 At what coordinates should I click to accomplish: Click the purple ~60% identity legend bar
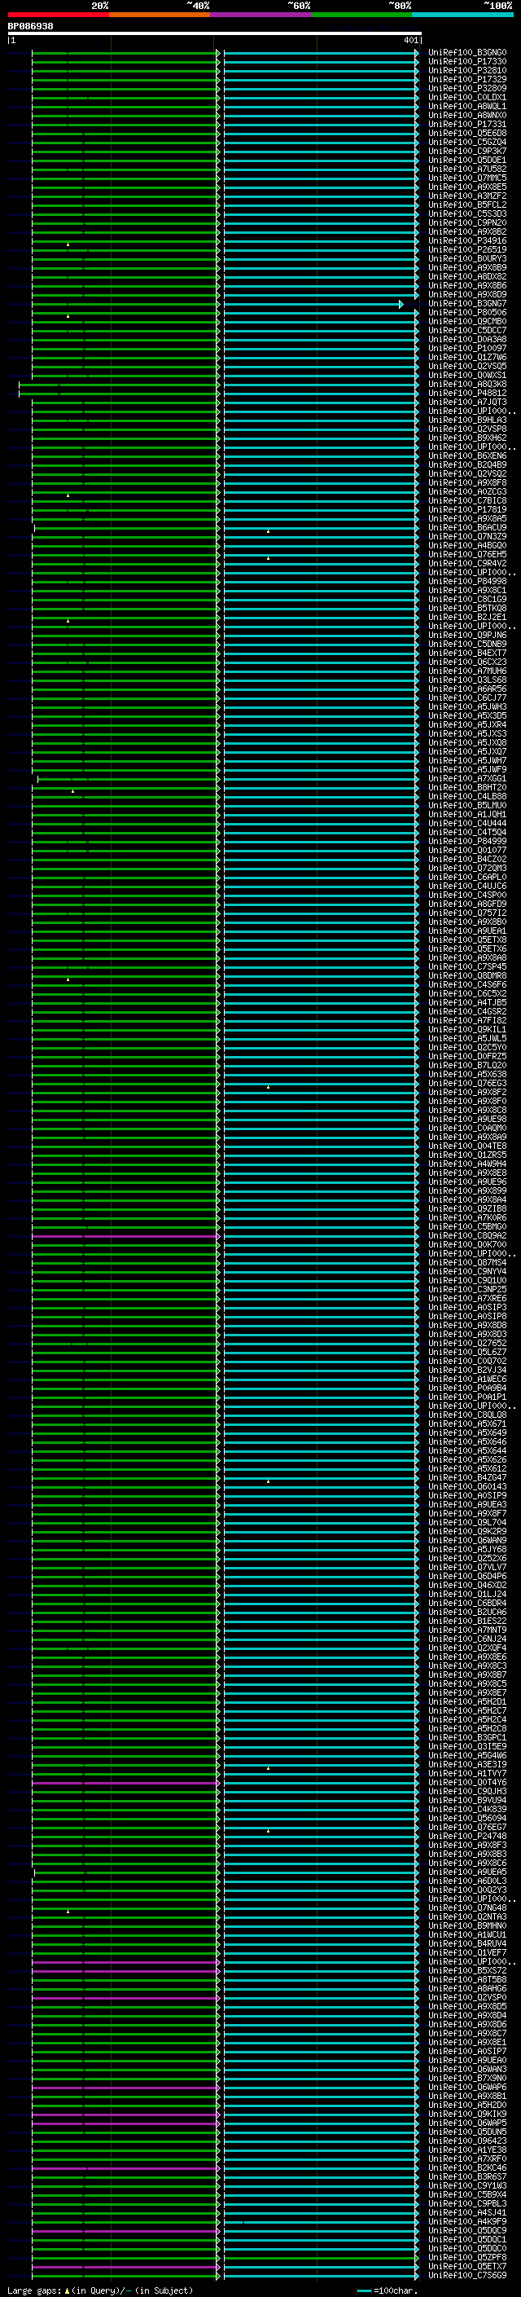[x=261, y=15]
